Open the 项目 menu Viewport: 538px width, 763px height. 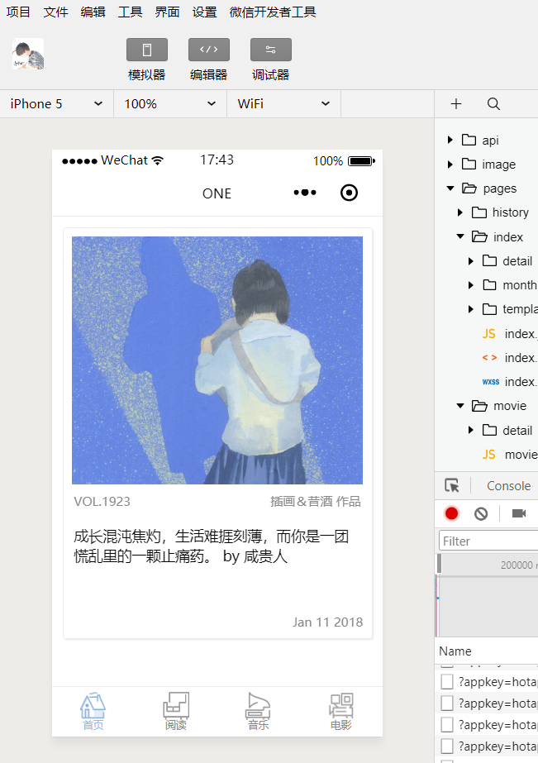(18, 12)
